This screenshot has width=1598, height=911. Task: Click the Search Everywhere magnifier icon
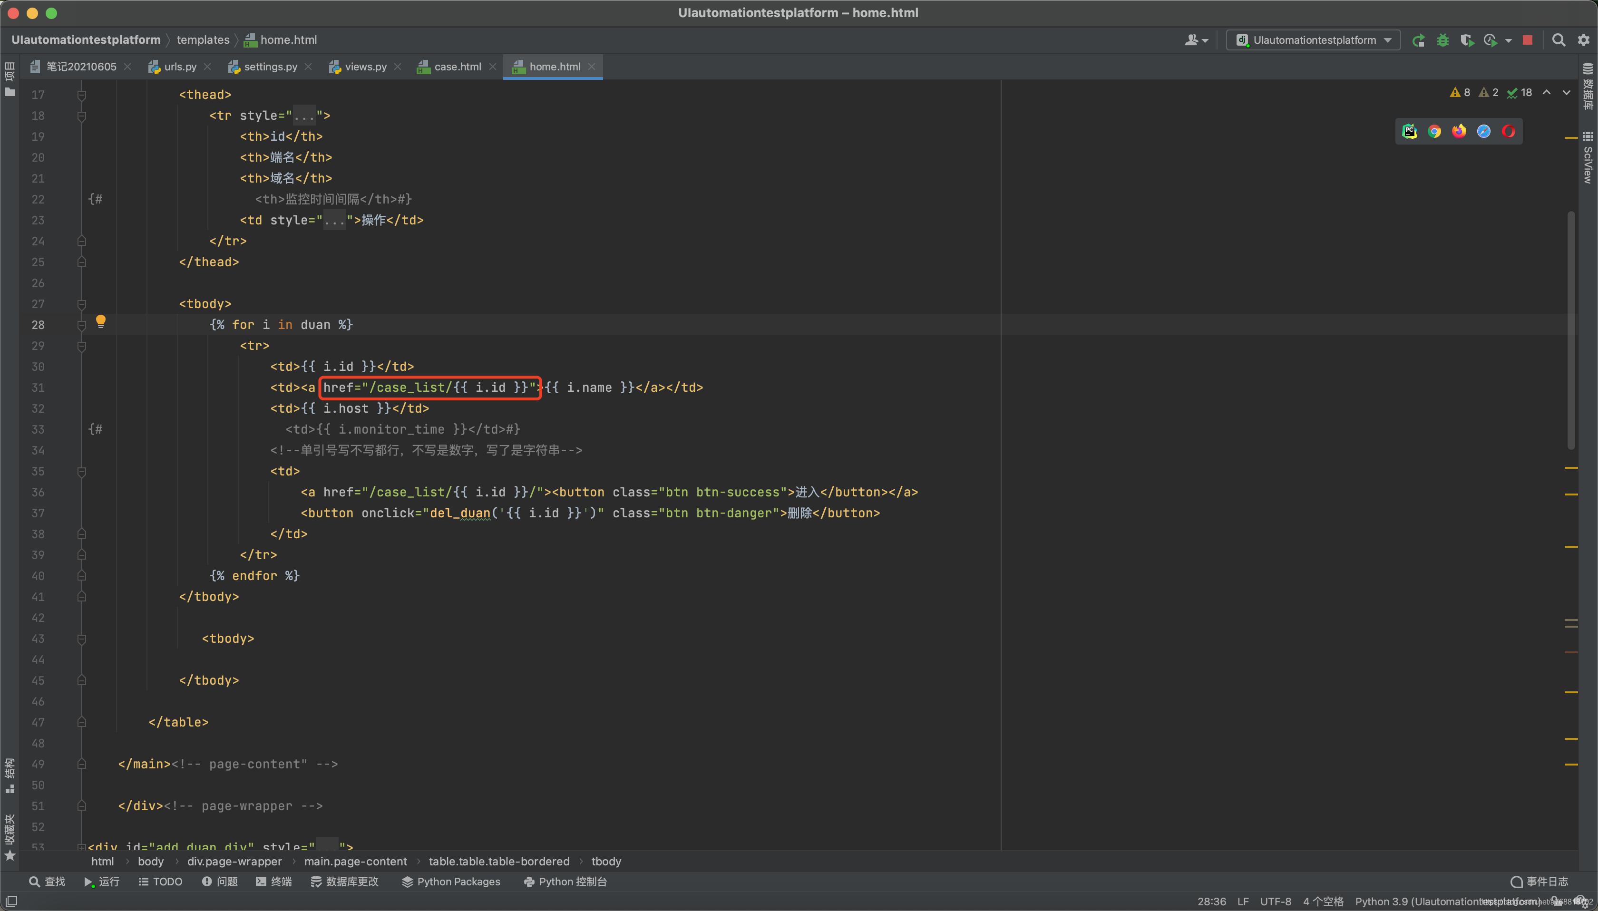(x=1559, y=40)
